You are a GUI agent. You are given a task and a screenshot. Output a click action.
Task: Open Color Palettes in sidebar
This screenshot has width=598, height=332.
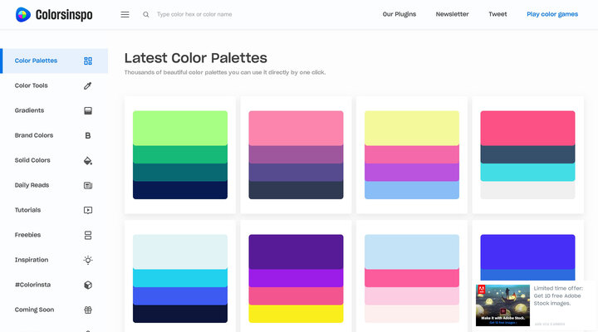[54, 61]
